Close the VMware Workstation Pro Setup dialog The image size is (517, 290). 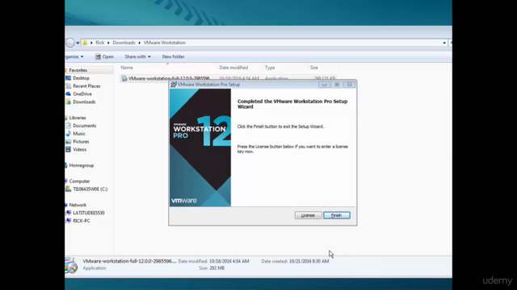click(349, 85)
